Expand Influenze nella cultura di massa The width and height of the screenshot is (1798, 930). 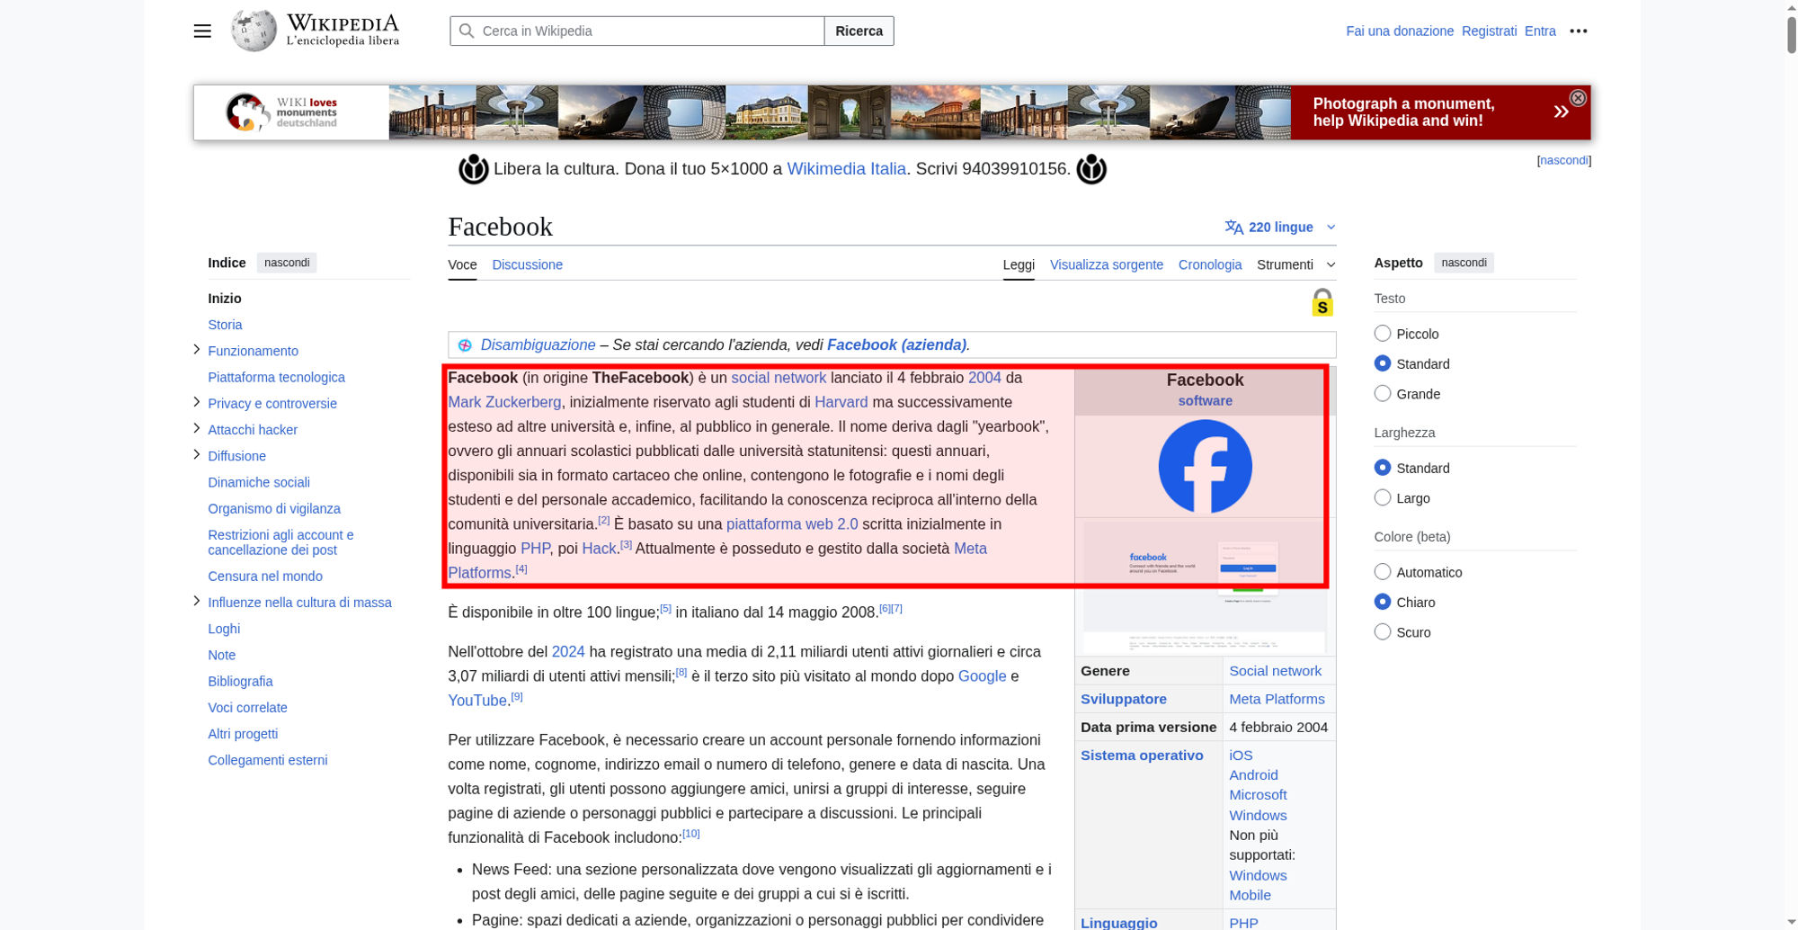[x=197, y=601]
